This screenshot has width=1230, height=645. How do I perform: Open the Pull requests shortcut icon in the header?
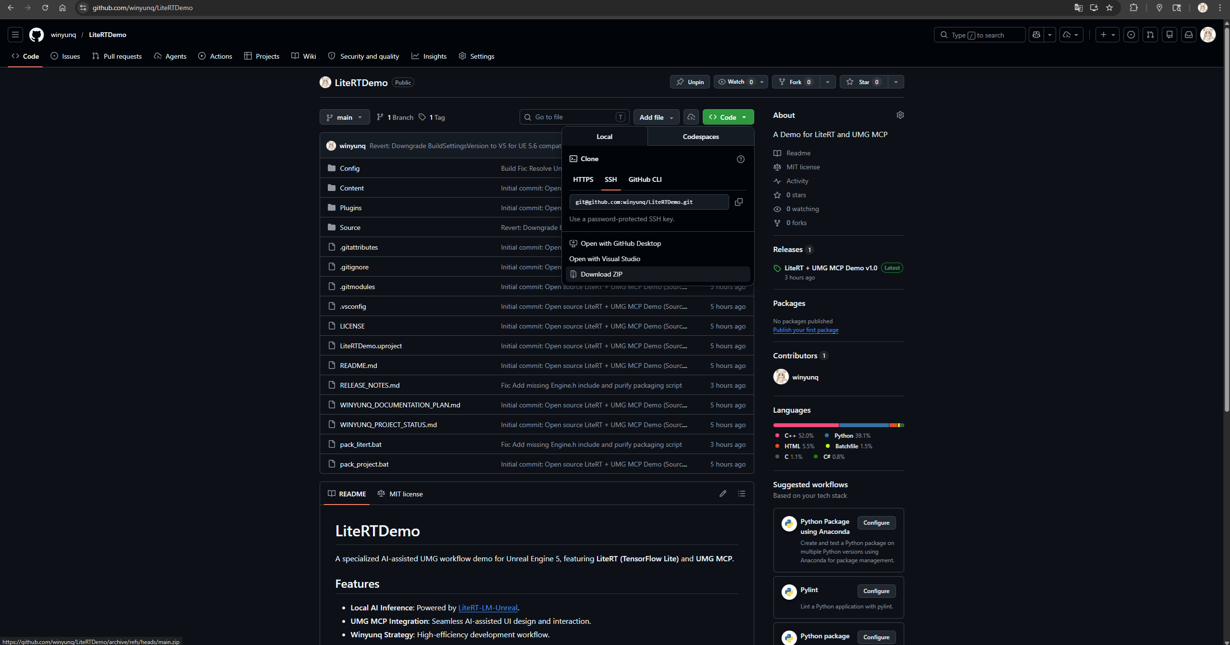pos(1150,35)
